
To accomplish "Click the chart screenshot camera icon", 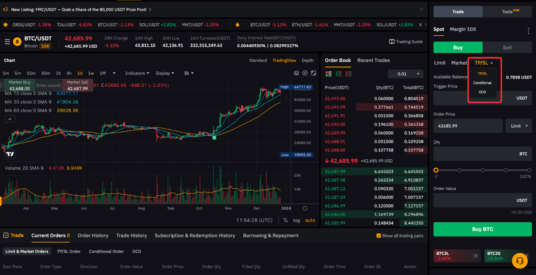I will point(296,73).
